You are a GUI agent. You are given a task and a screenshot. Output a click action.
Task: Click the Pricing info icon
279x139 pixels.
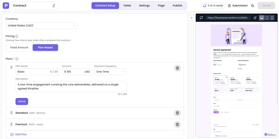pos(17,36)
